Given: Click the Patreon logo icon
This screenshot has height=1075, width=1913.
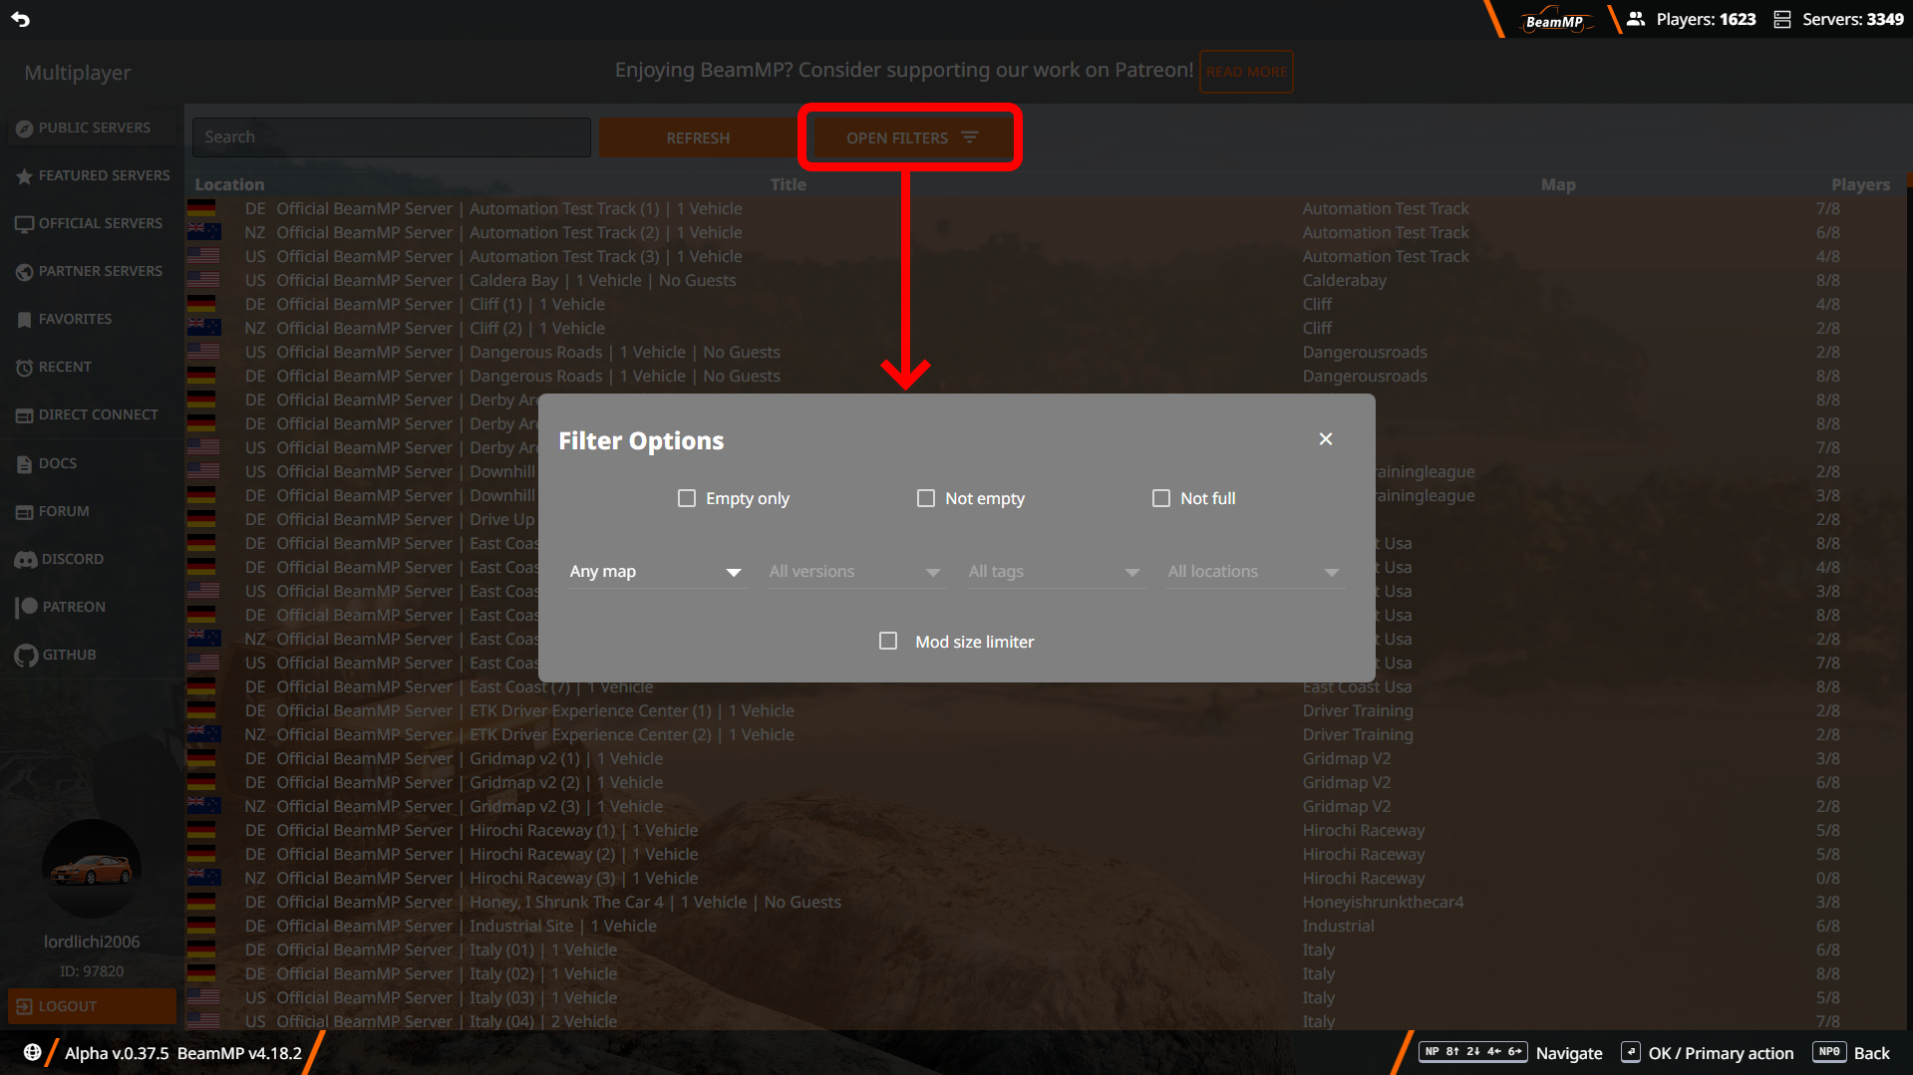Looking at the screenshot, I should (x=26, y=607).
